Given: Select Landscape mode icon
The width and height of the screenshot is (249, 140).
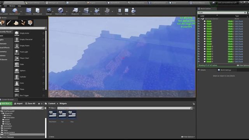Looking at the screenshot, I should click(16, 23).
